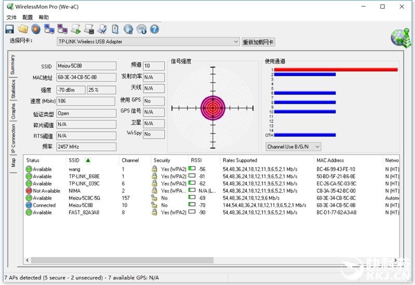Click the blue question mark help icon
Screen dimensions: 415x285
(x=155, y=29)
